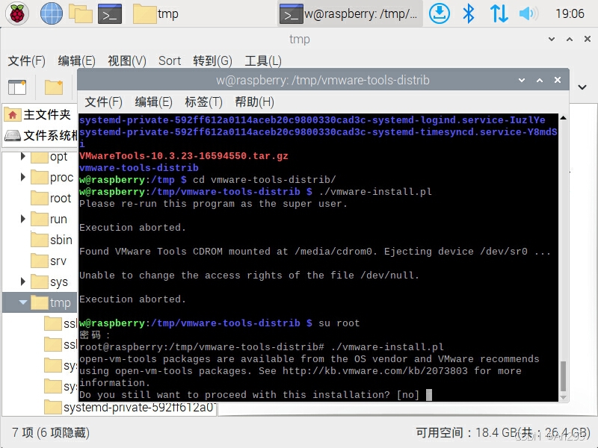Open the software updates download icon
The width and height of the screenshot is (598, 448).
click(x=440, y=13)
